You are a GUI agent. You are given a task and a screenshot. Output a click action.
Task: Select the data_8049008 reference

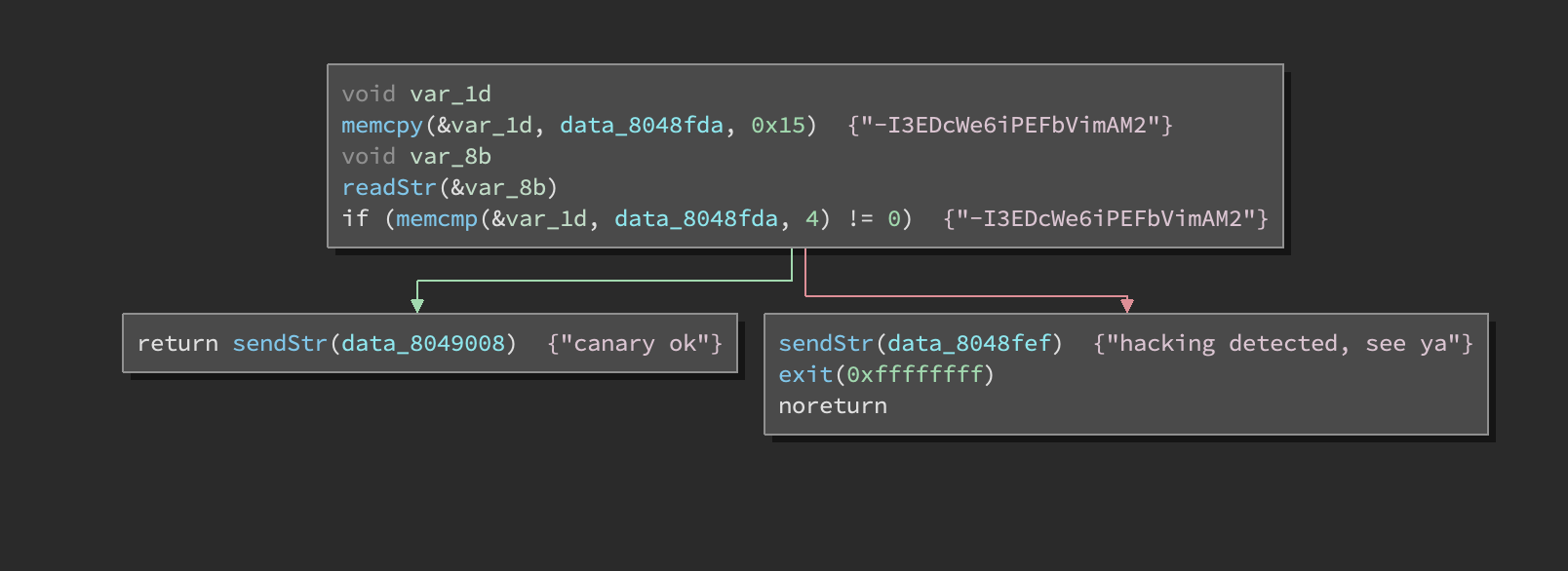click(422, 343)
